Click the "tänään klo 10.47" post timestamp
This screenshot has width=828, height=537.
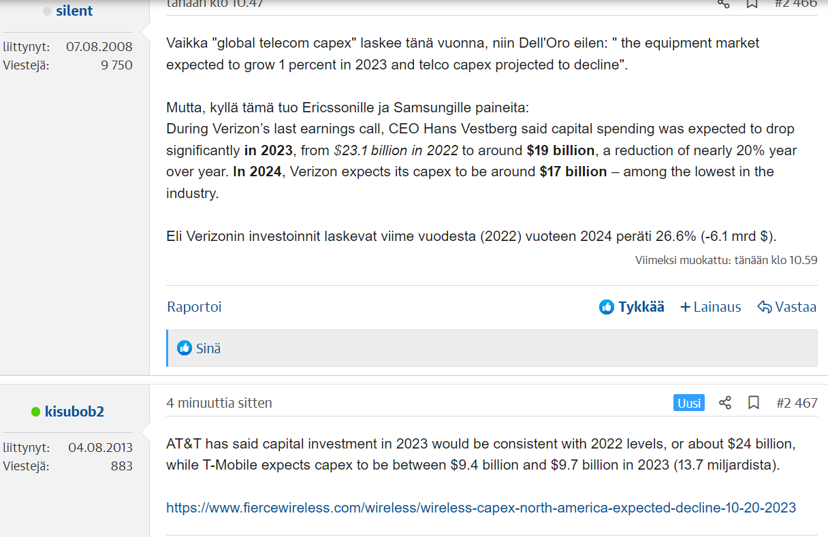coord(215,3)
